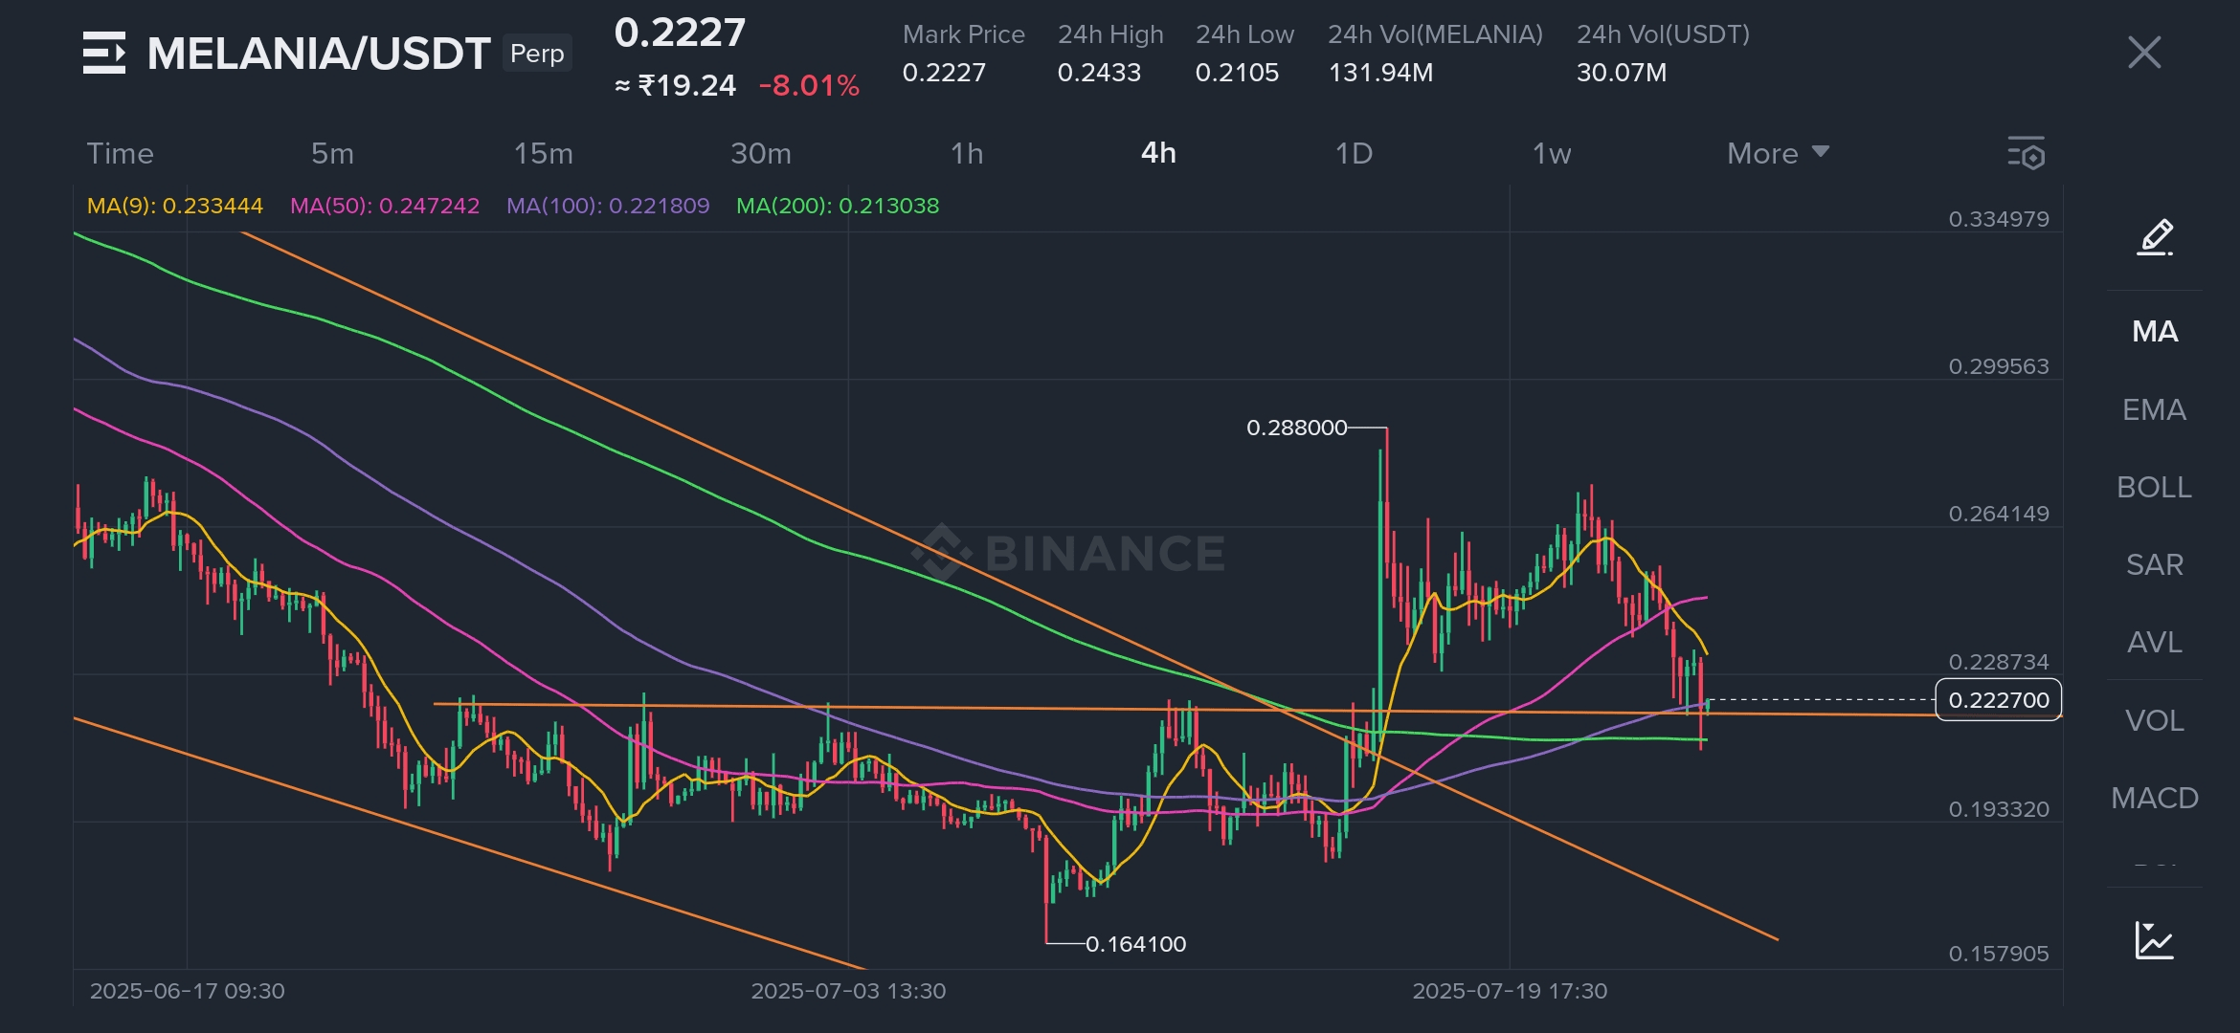
Task: Switch to the 1D interval tab
Action: pyautogui.click(x=1354, y=153)
